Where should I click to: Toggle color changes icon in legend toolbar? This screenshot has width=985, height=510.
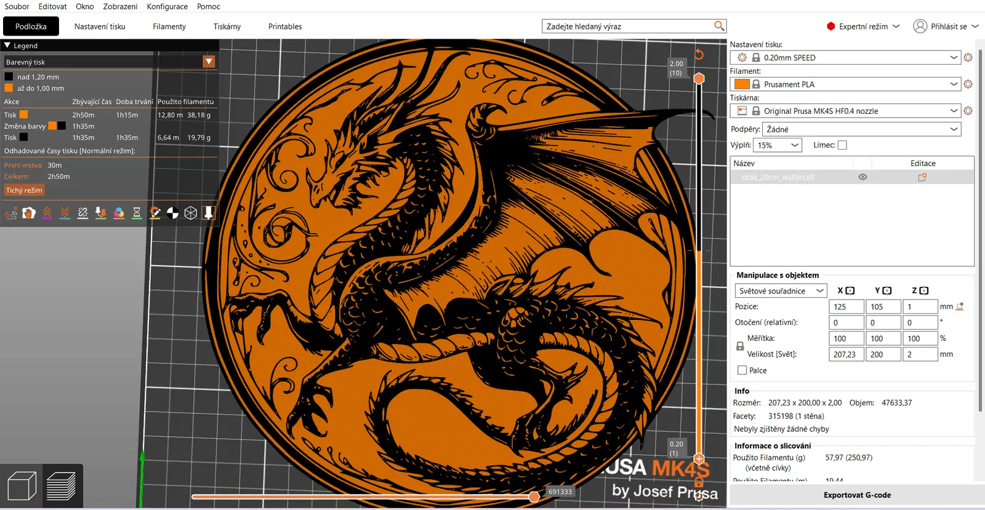pos(119,213)
